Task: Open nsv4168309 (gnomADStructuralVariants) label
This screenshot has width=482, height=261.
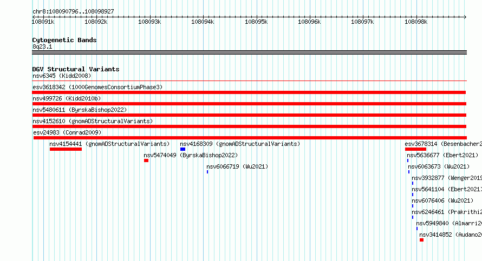Action: [240, 144]
